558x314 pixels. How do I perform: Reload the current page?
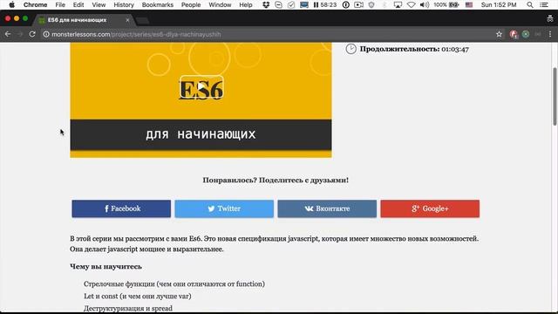(32, 34)
